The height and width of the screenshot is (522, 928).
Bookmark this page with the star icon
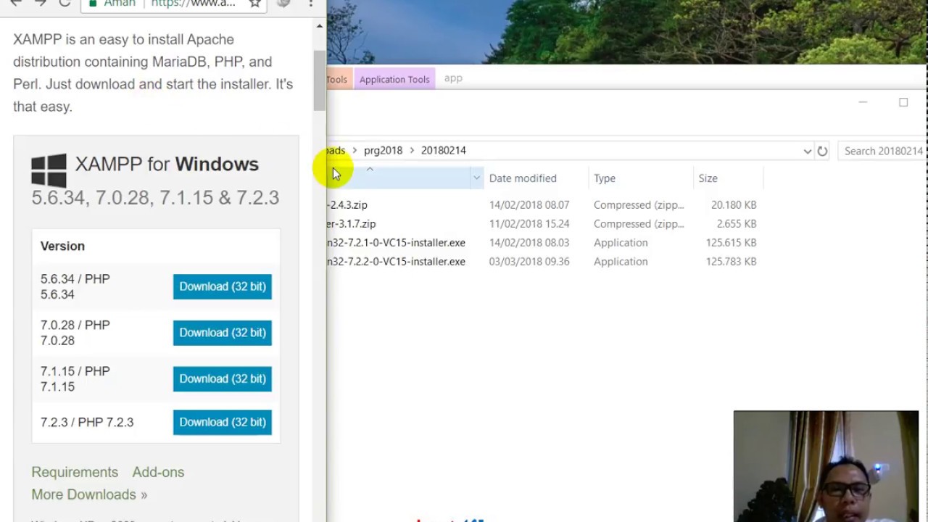[x=254, y=4]
